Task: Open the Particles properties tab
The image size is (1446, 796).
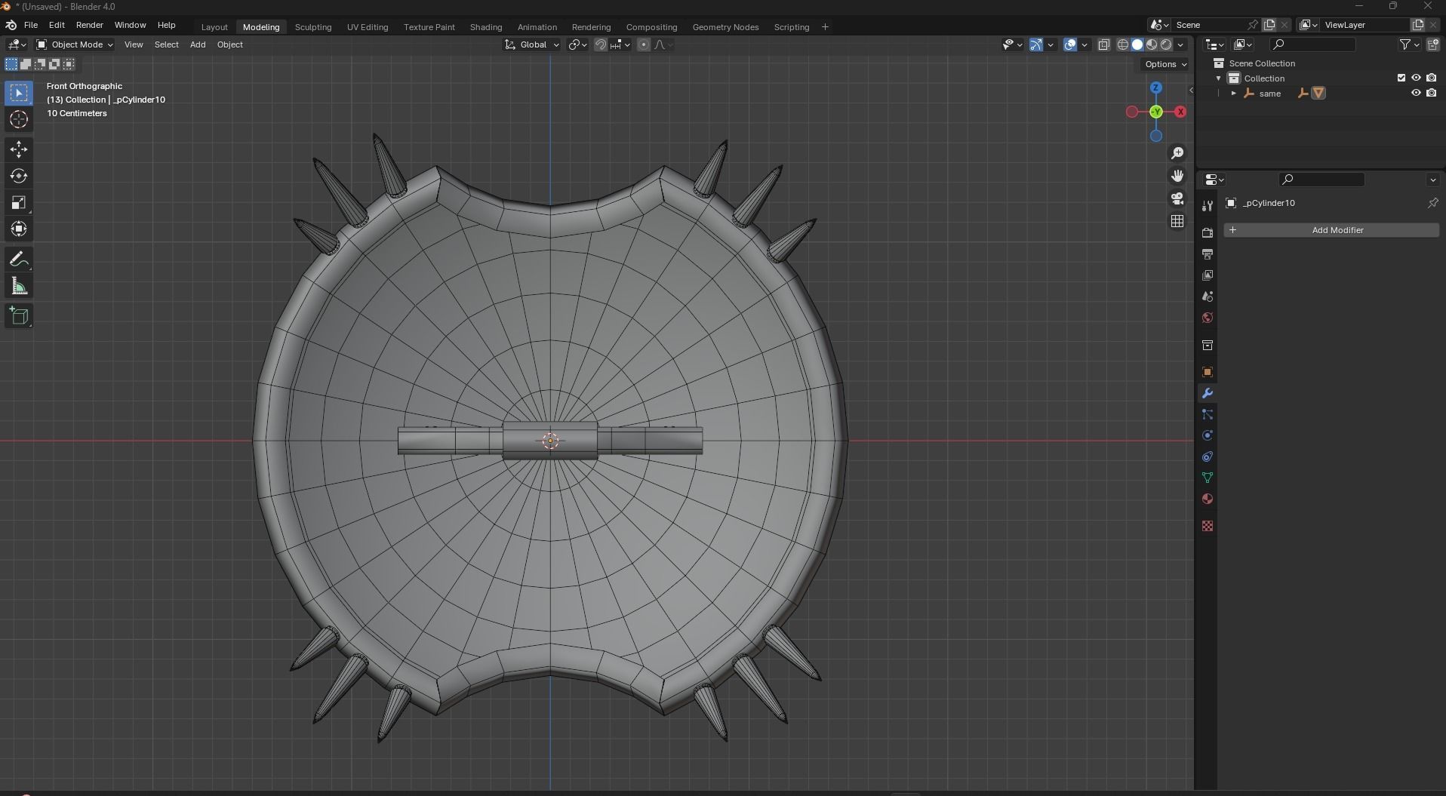Action: point(1207,414)
